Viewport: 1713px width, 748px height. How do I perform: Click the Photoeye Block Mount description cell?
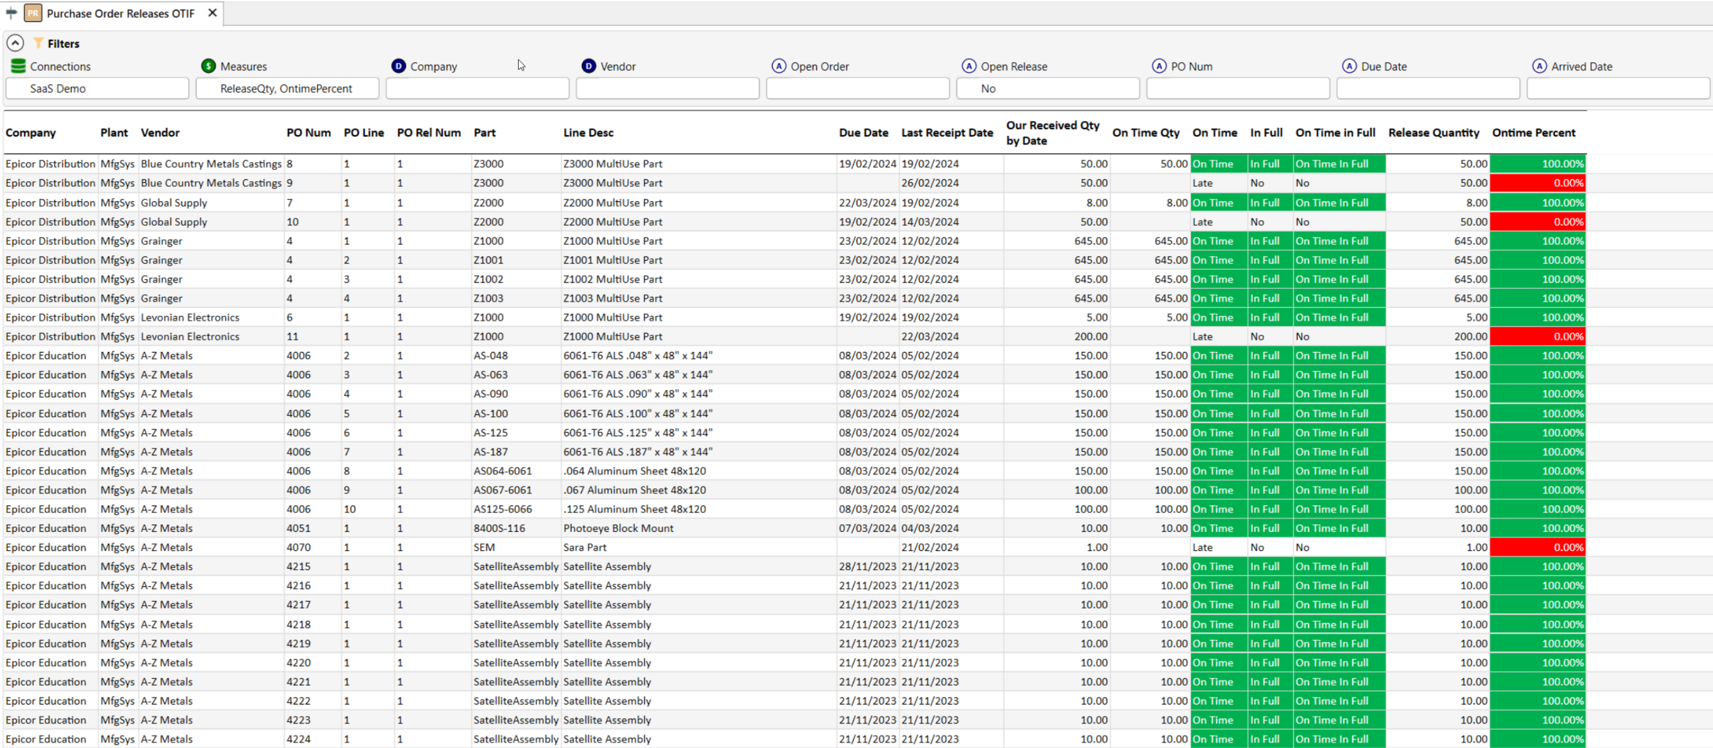[x=698, y=528]
